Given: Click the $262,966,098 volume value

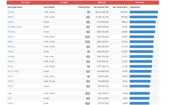Looking at the screenshot, I should (x=103, y=46).
